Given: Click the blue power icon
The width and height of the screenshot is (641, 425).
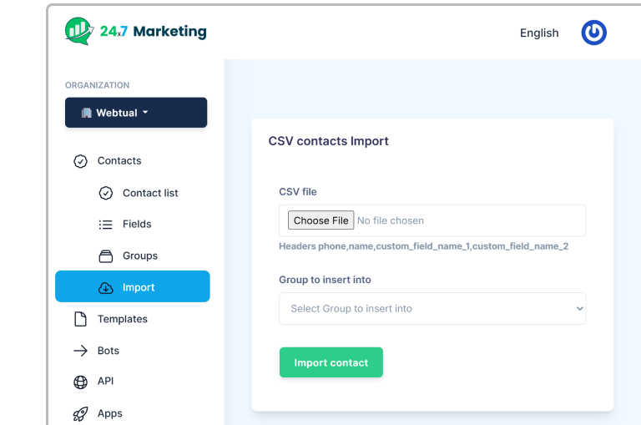Looking at the screenshot, I should (593, 33).
